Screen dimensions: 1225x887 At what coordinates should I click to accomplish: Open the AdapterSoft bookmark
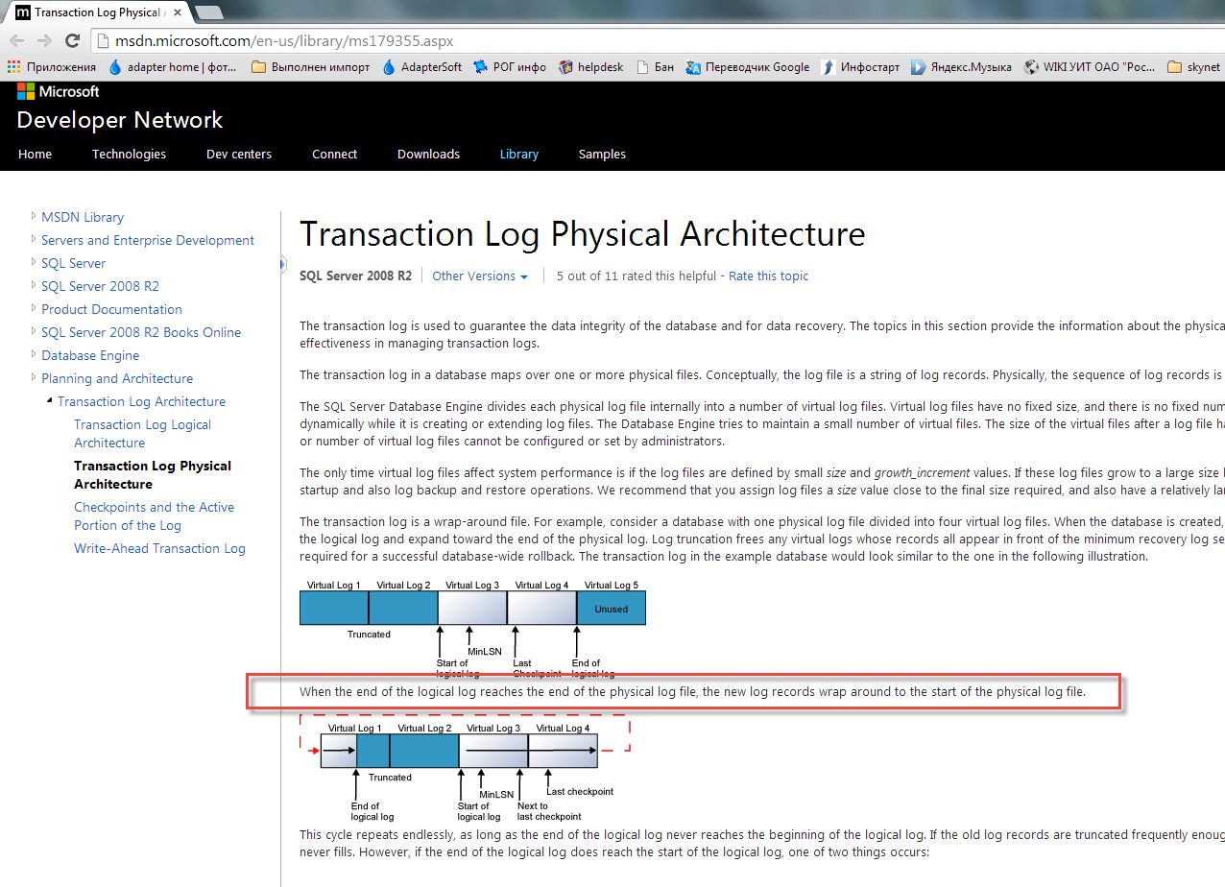(x=421, y=67)
